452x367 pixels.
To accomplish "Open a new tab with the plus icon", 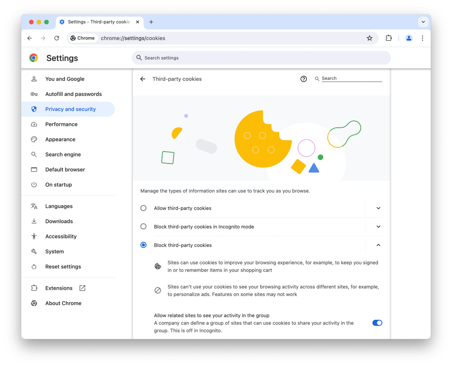I will [151, 22].
